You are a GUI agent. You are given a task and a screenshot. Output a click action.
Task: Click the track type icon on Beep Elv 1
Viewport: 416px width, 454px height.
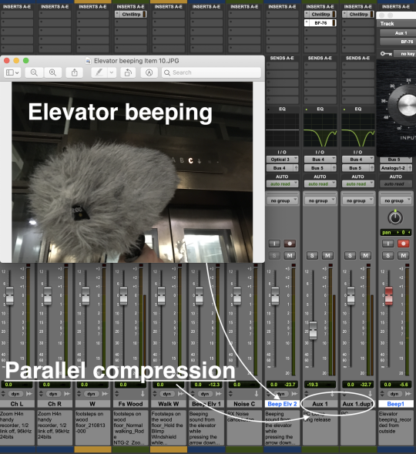219,394
